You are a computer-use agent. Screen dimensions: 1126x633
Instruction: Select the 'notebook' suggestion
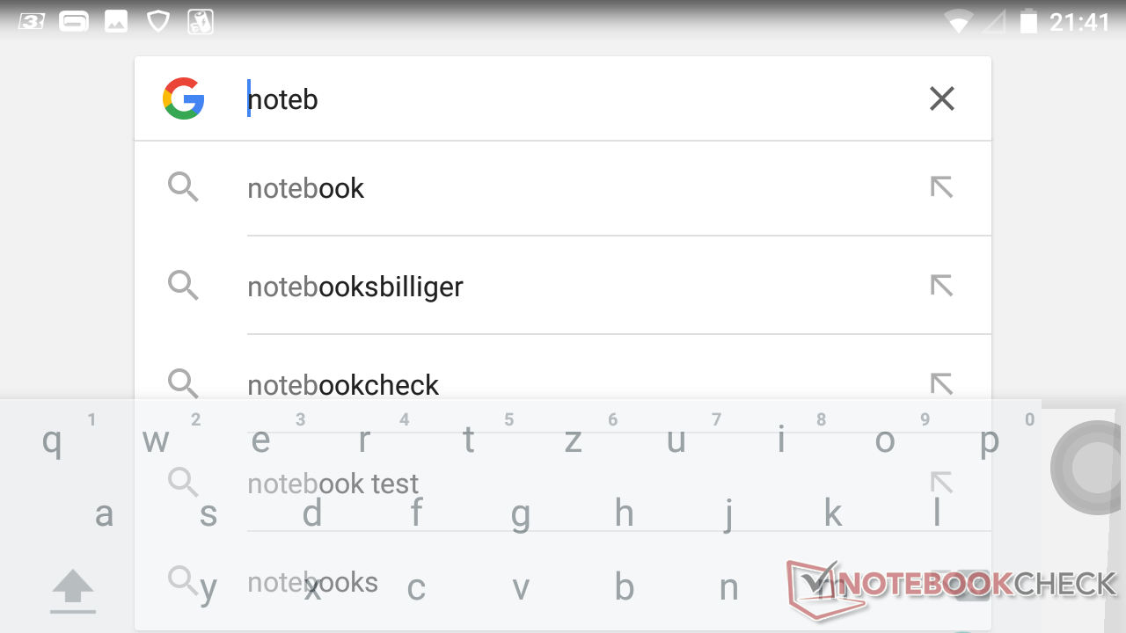tap(306, 188)
